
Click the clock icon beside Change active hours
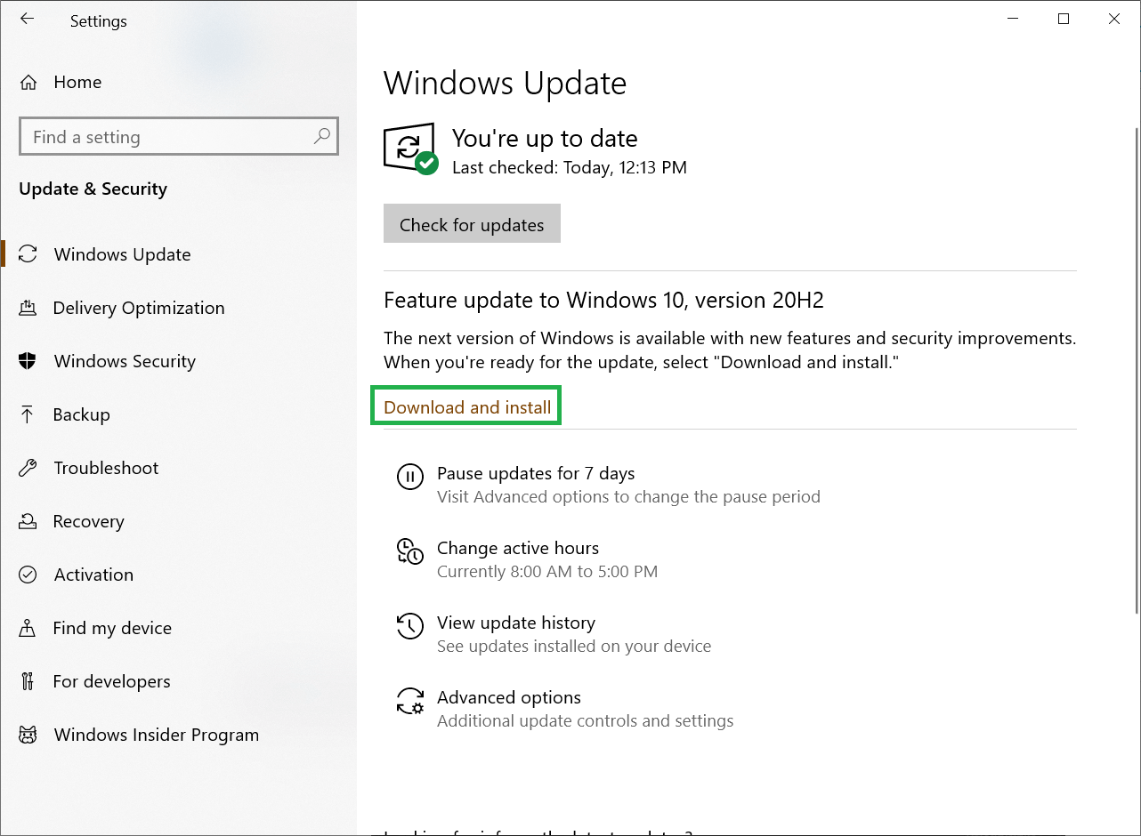409,551
